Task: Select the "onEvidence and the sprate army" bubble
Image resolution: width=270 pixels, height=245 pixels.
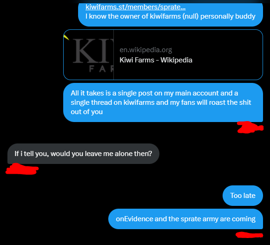Action: click(185, 219)
